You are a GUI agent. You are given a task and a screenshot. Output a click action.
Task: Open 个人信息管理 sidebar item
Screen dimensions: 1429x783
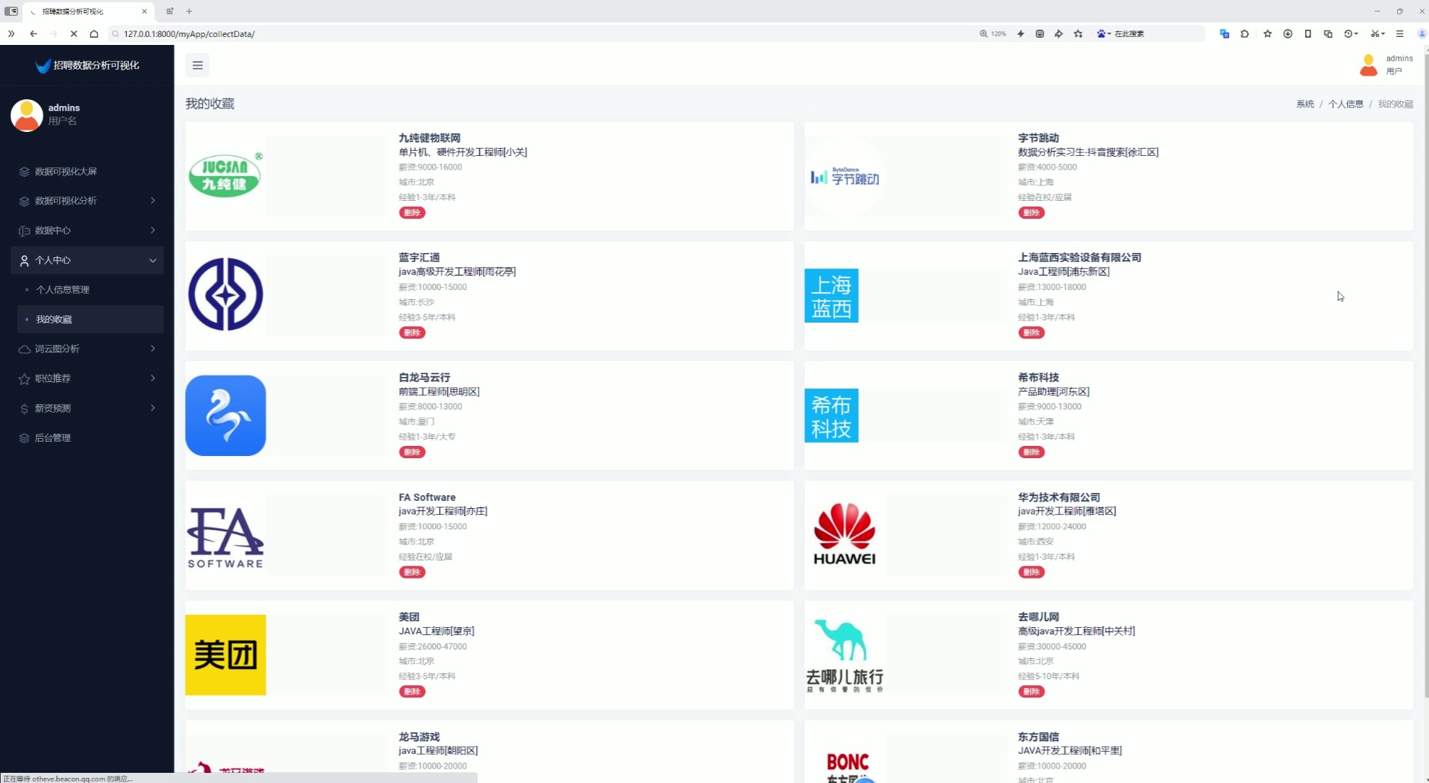[x=63, y=290]
